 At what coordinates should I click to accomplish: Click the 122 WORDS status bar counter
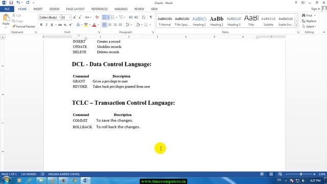[29, 174]
